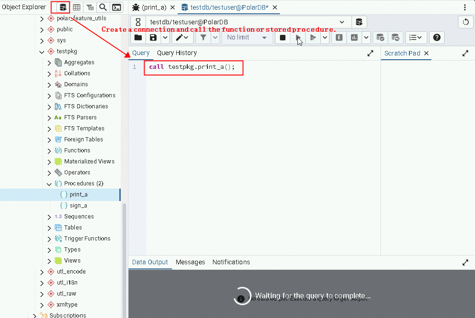Click the Macros list icon
This screenshot has height=318, width=475.
click(x=416, y=38)
